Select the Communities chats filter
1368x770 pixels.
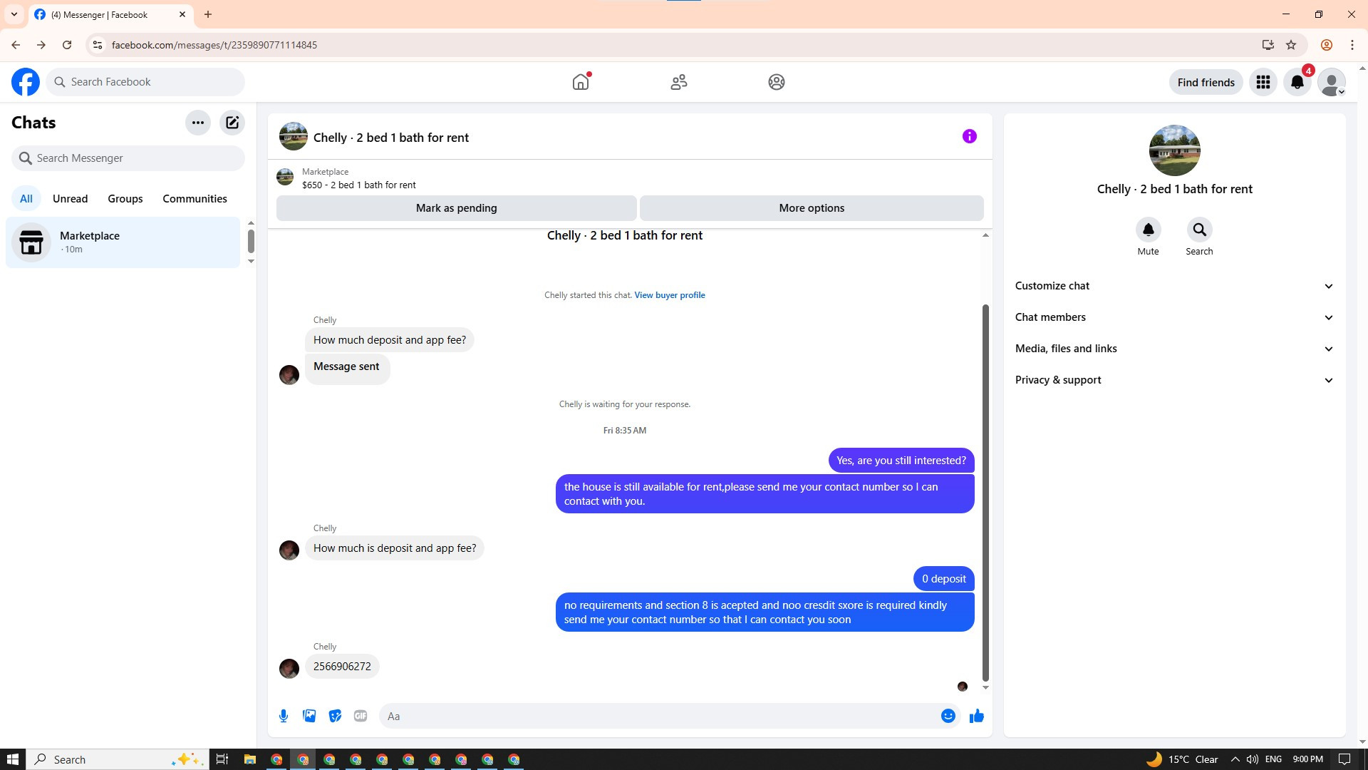pyautogui.click(x=195, y=199)
